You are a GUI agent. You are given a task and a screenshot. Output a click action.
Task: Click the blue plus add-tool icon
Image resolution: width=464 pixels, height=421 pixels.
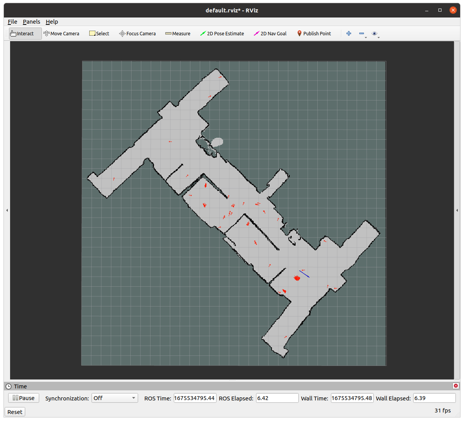(349, 33)
